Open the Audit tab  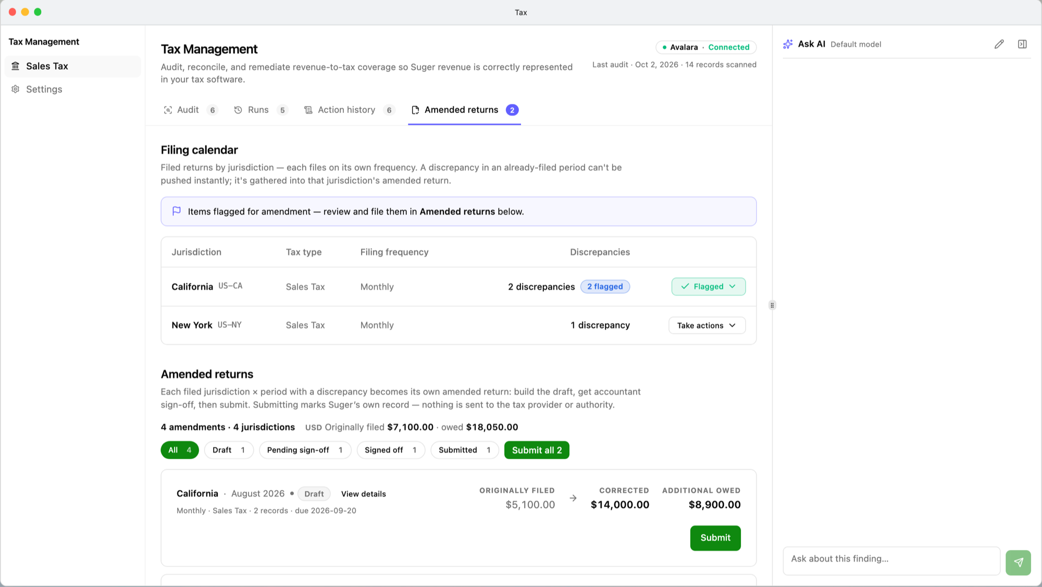click(x=190, y=110)
